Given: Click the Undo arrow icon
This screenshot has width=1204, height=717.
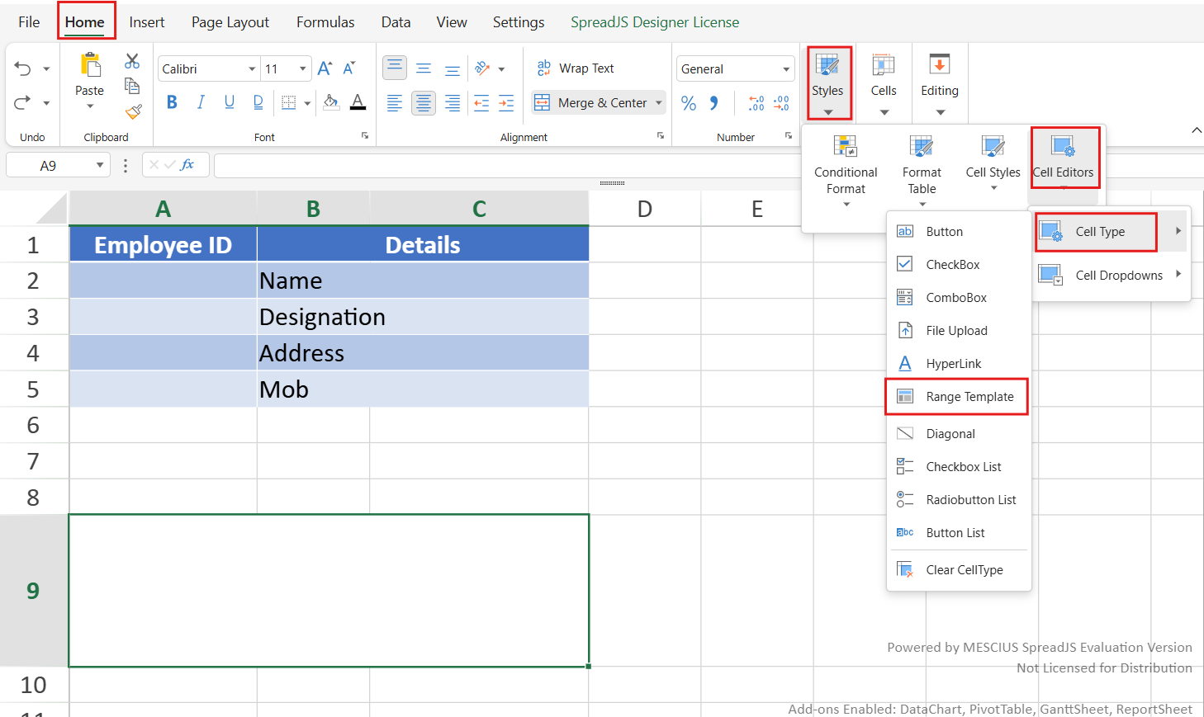Looking at the screenshot, I should point(23,68).
